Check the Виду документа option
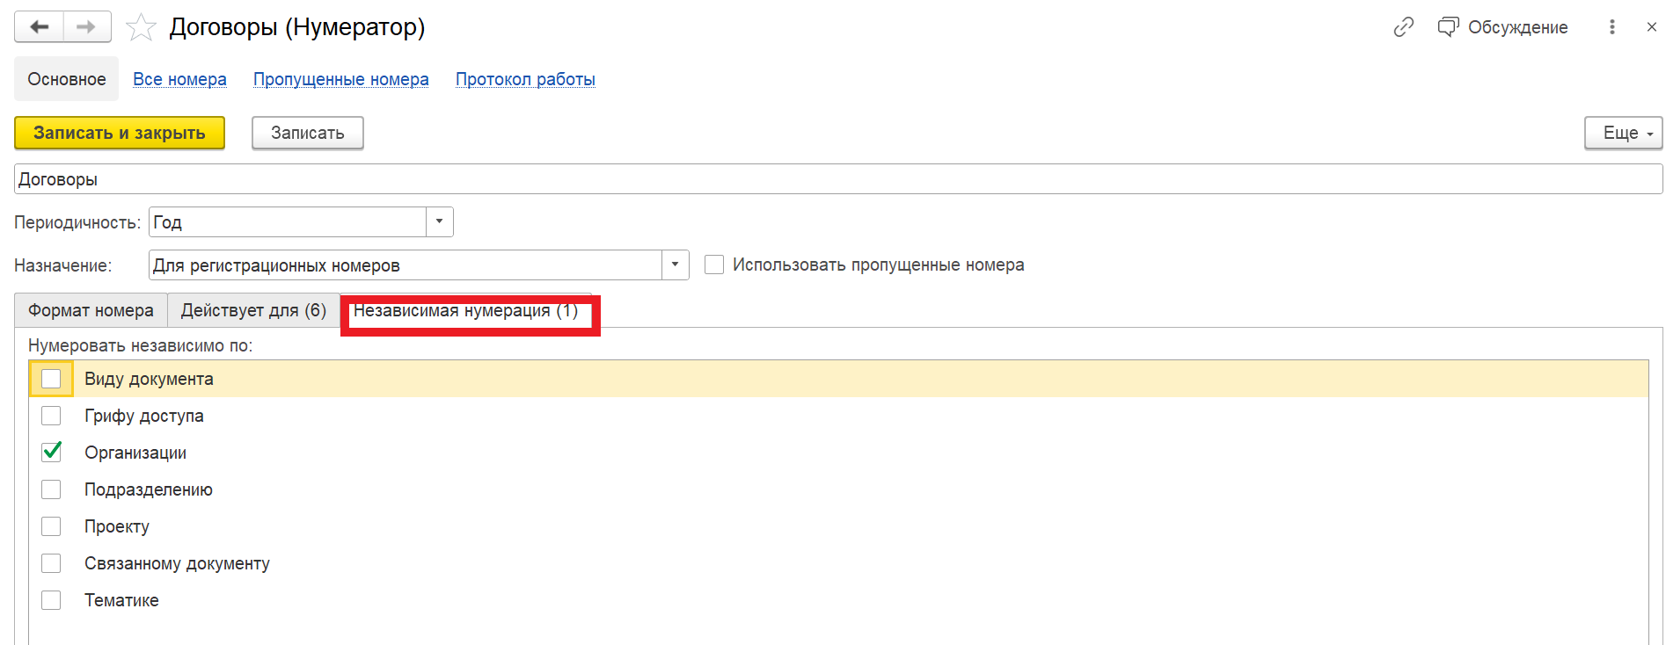 point(51,379)
